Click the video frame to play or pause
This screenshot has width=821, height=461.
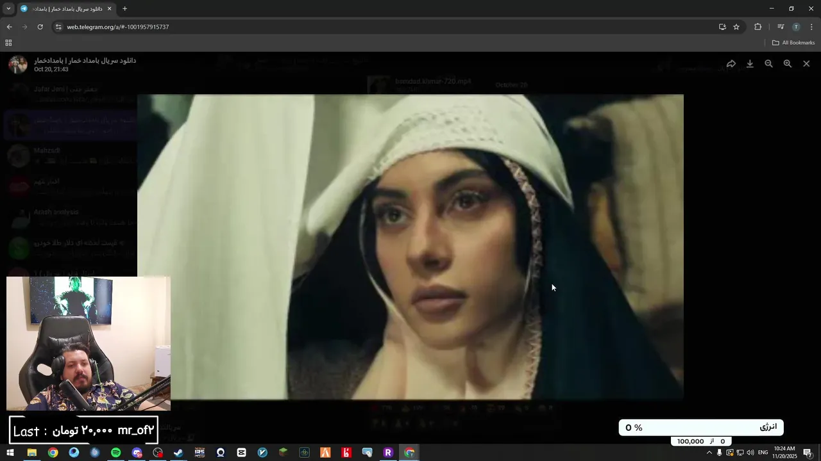click(x=410, y=247)
